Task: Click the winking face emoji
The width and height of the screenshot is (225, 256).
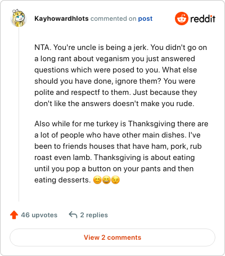Action: click(x=115, y=180)
